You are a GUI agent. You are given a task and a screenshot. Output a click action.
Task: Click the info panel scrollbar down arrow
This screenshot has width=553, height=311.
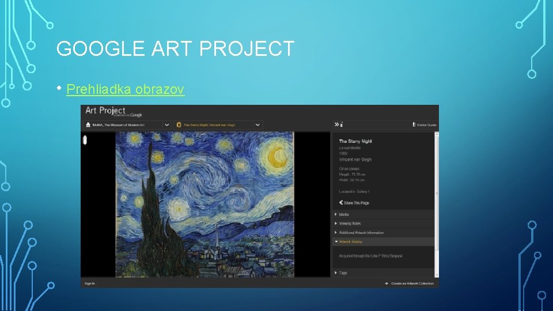437,275
